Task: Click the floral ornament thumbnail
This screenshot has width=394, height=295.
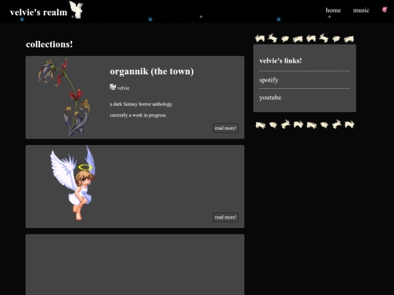Action: [64, 98]
